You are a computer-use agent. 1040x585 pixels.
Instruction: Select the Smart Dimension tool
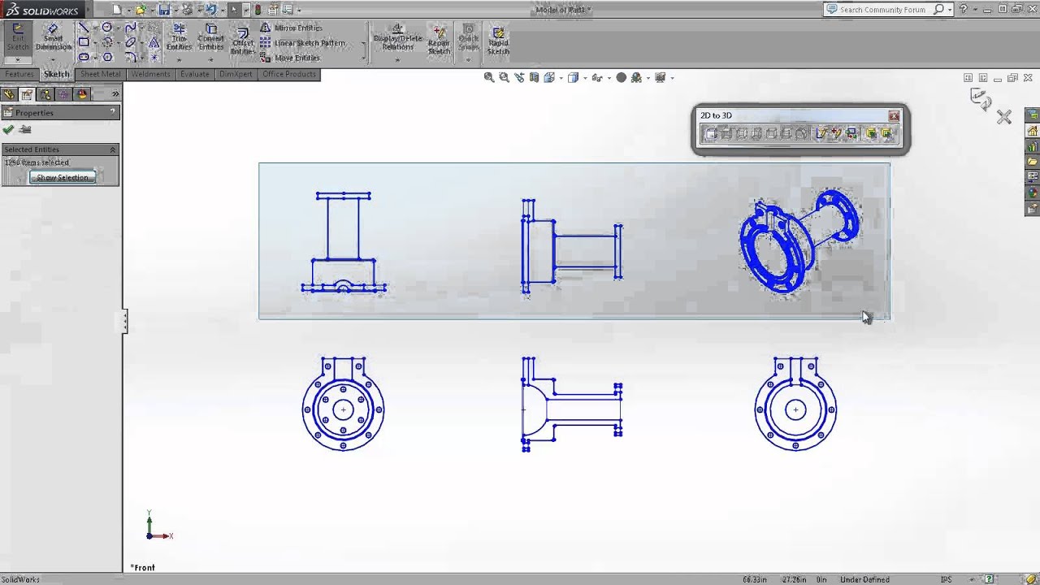click(53, 38)
